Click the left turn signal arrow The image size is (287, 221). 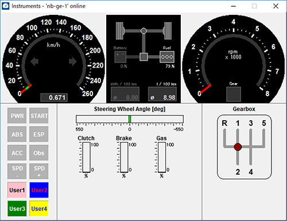tap(34, 62)
